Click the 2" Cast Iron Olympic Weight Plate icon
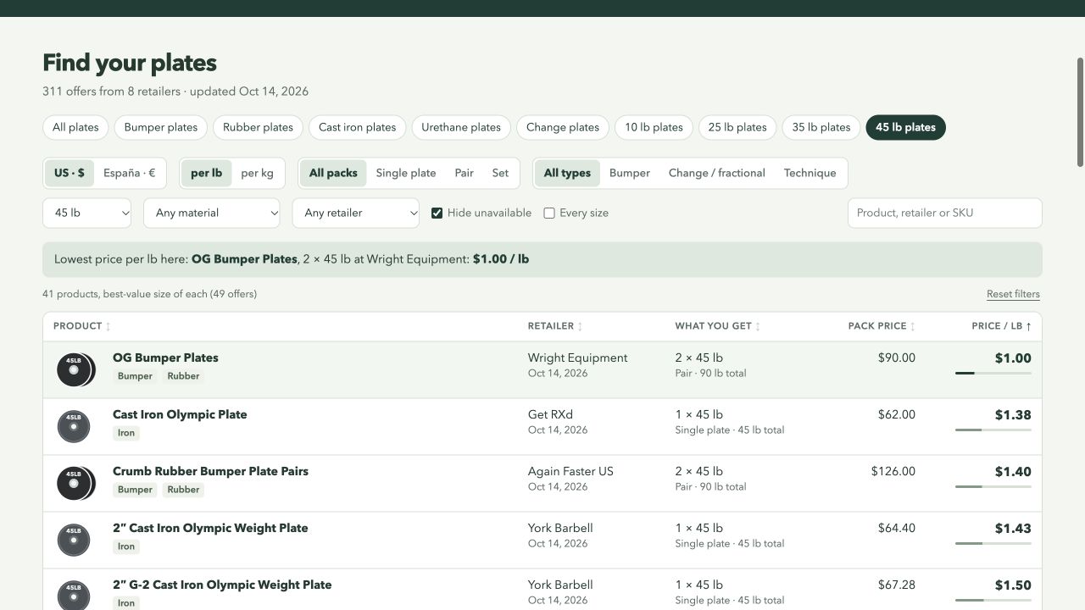Image resolution: width=1085 pixels, height=610 pixels. pos(74,541)
